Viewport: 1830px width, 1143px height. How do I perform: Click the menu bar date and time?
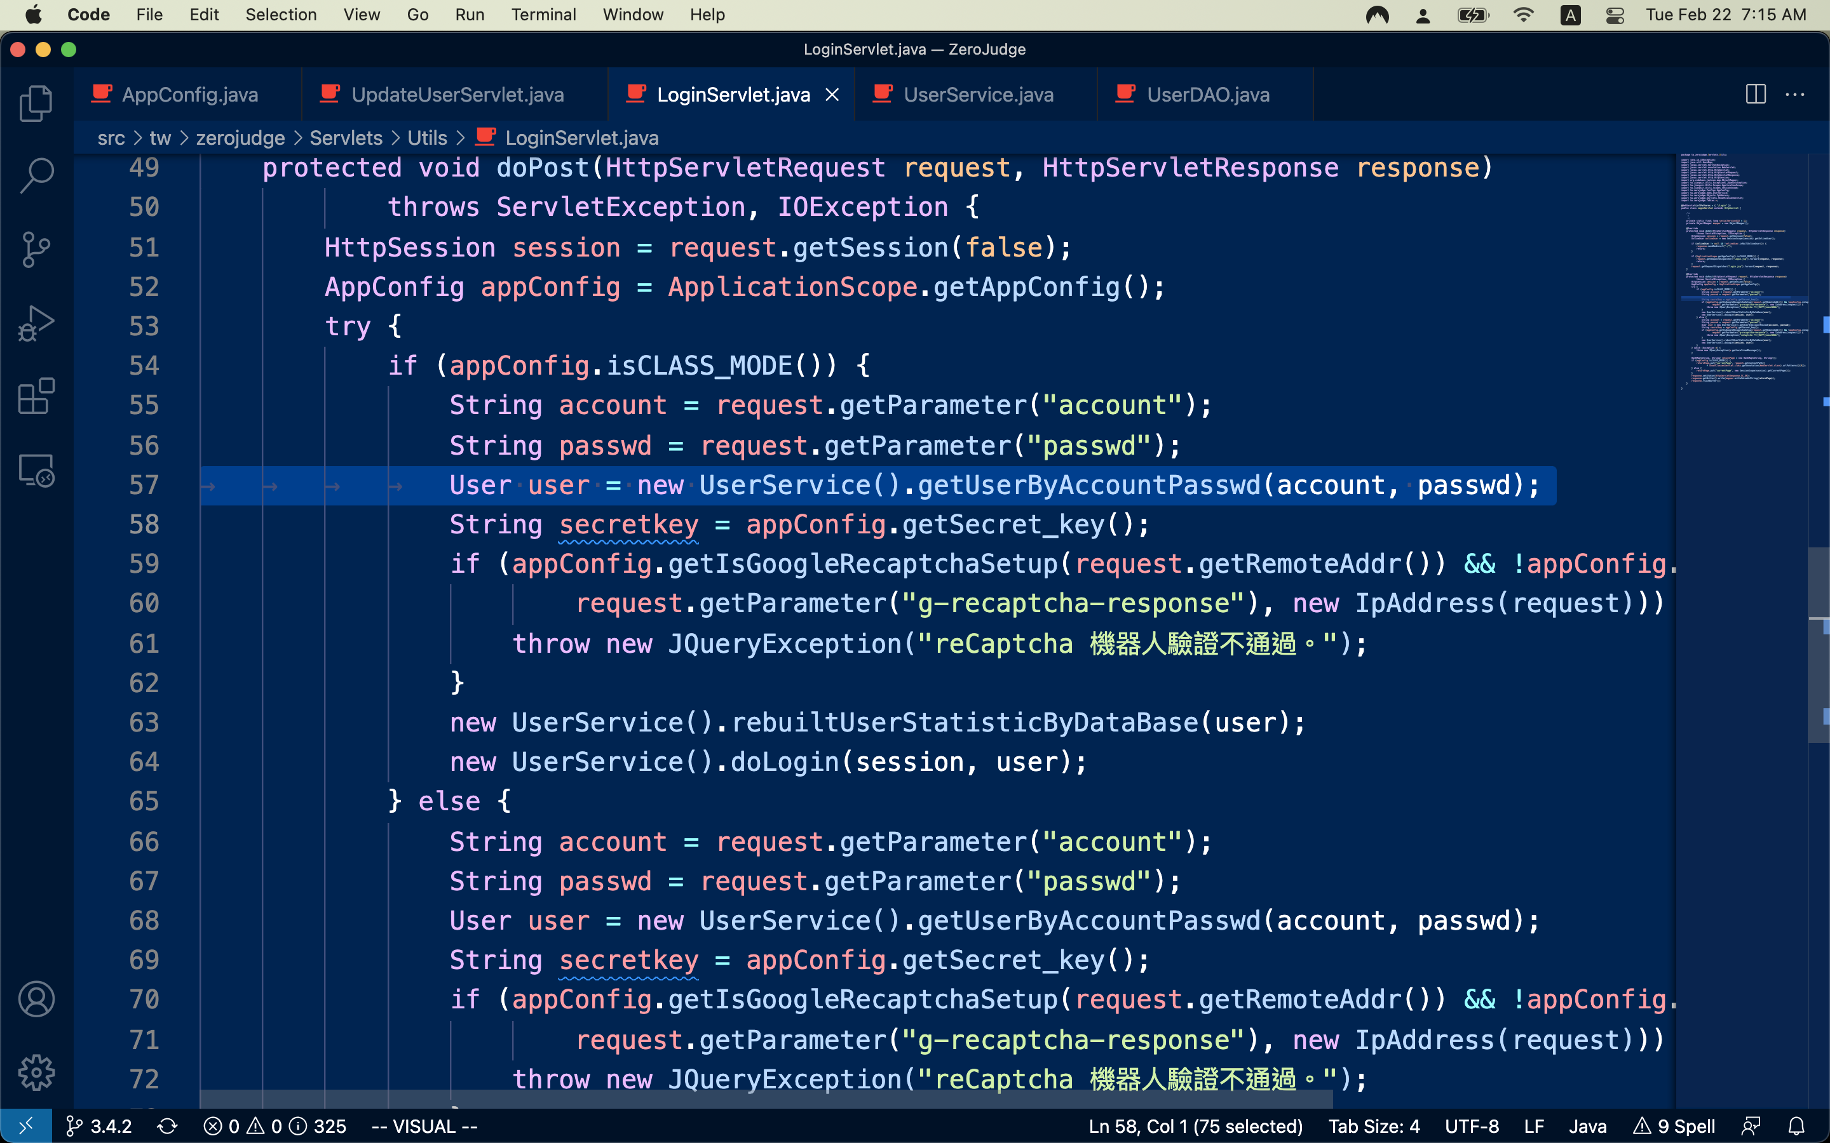coord(1726,15)
